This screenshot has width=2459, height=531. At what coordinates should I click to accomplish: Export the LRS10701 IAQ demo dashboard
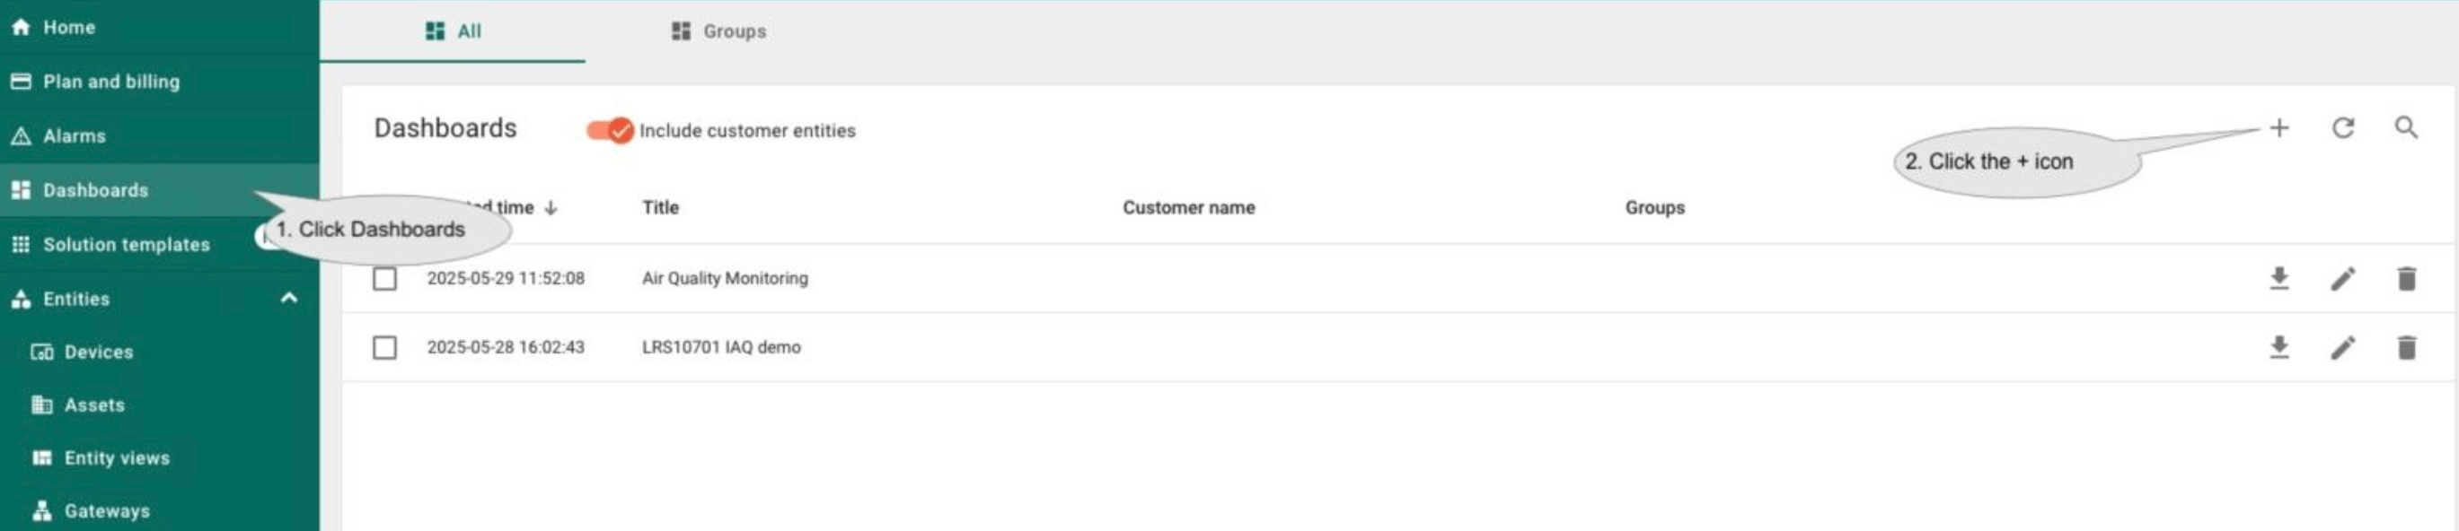click(x=2278, y=347)
